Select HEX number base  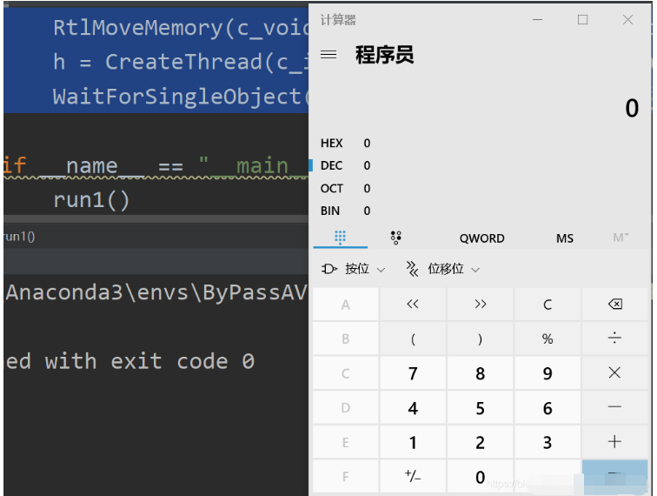(346, 143)
